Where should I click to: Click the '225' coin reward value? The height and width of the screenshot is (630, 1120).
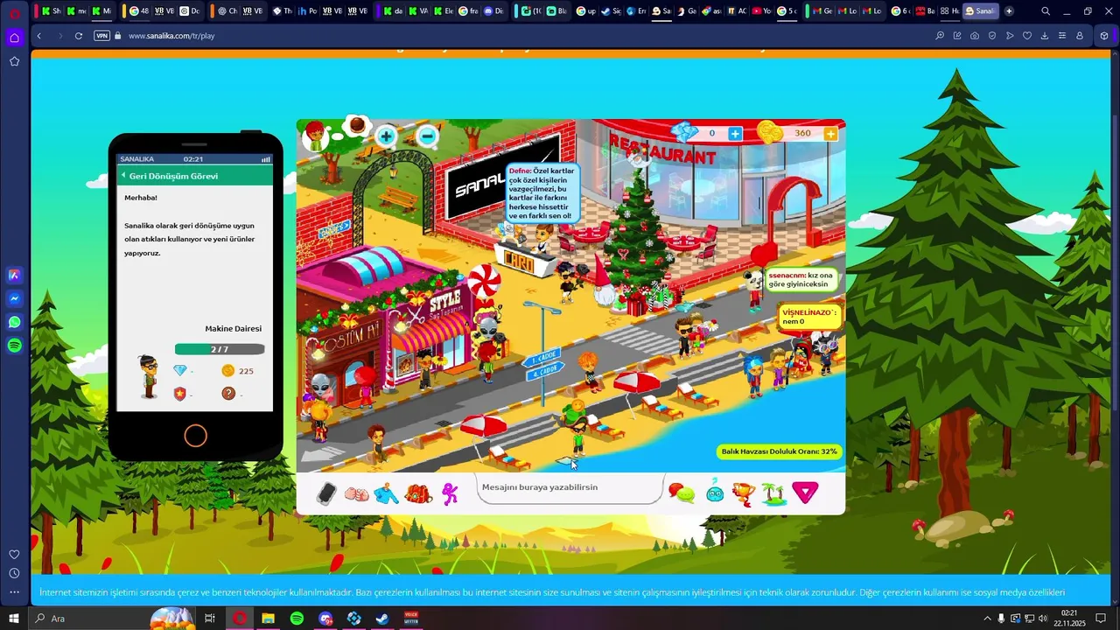click(246, 371)
